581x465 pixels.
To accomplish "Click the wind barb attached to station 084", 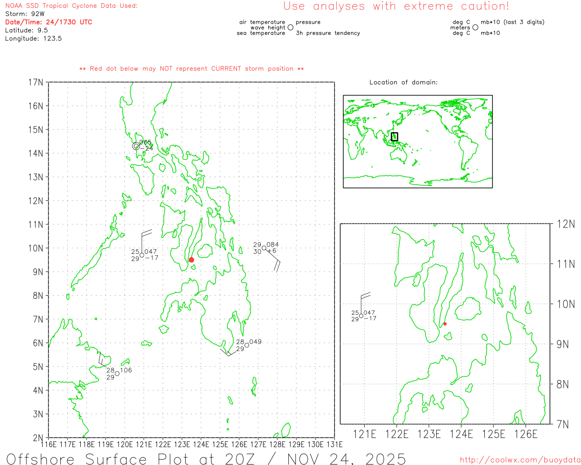I will (x=273, y=260).
